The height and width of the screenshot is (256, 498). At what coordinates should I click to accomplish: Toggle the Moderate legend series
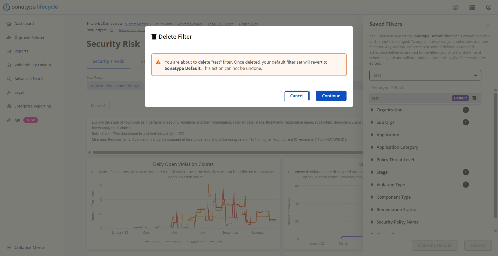195,242
